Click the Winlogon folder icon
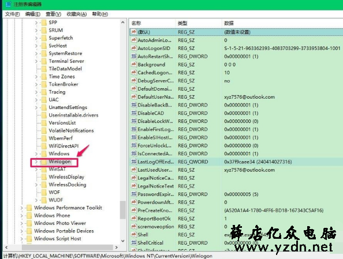343x259 pixels. (44, 162)
